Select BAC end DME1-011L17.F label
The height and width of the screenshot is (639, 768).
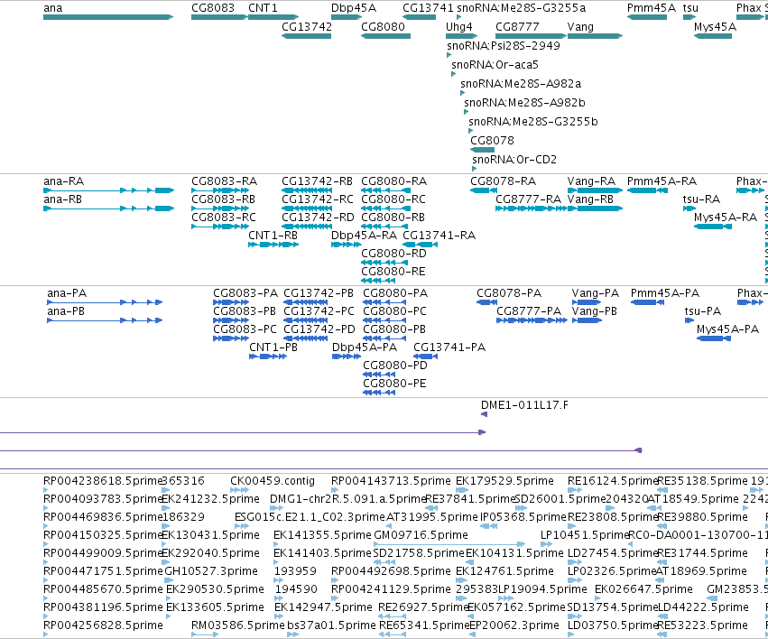tap(524, 405)
